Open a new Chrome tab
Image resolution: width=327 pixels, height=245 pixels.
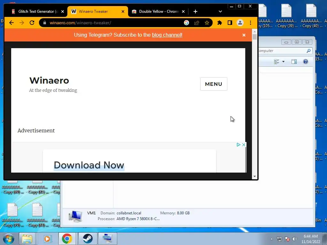(195, 11)
